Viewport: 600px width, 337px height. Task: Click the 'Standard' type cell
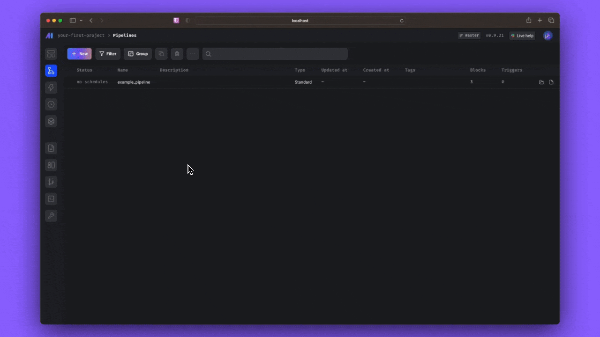click(303, 82)
